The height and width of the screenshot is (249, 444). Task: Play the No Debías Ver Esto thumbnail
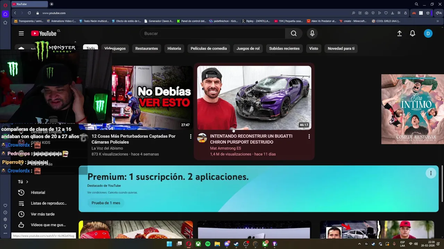152,98
